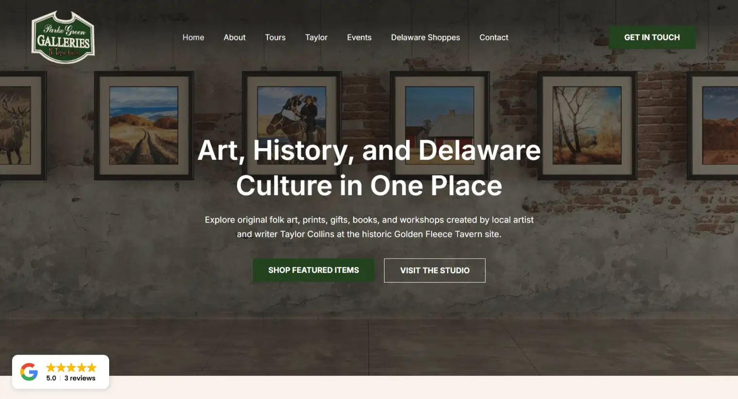The width and height of the screenshot is (738, 399).
Task: Open the Home menu item
Action: [x=193, y=37]
